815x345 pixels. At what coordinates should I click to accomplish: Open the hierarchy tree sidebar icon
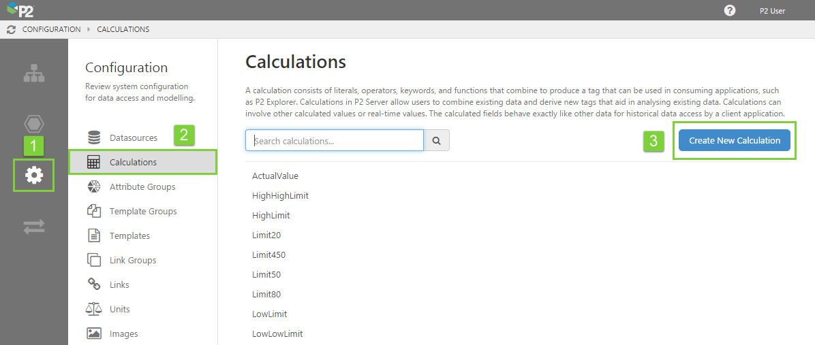[33, 73]
